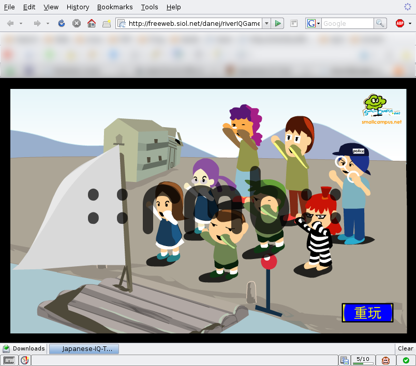Click the Forward navigation arrow
The image size is (416, 366).
(37, 23)
